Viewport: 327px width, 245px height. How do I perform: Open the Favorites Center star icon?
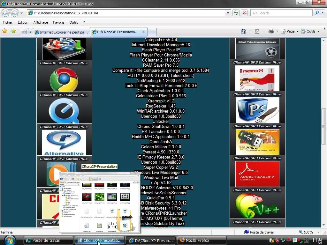point(4,31)
